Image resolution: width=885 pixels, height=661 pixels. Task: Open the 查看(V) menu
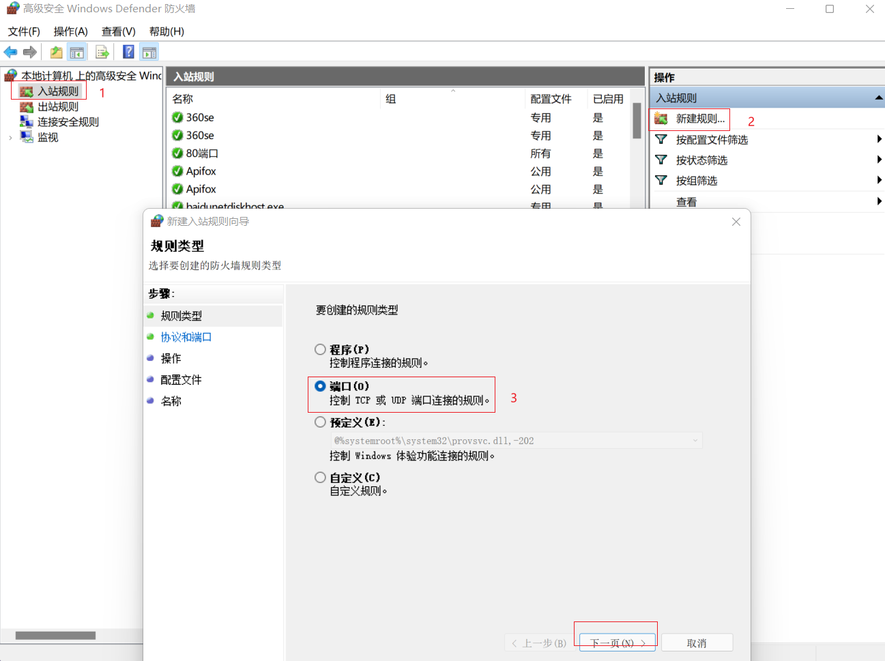pyautogui.click(x=119, y=31)
